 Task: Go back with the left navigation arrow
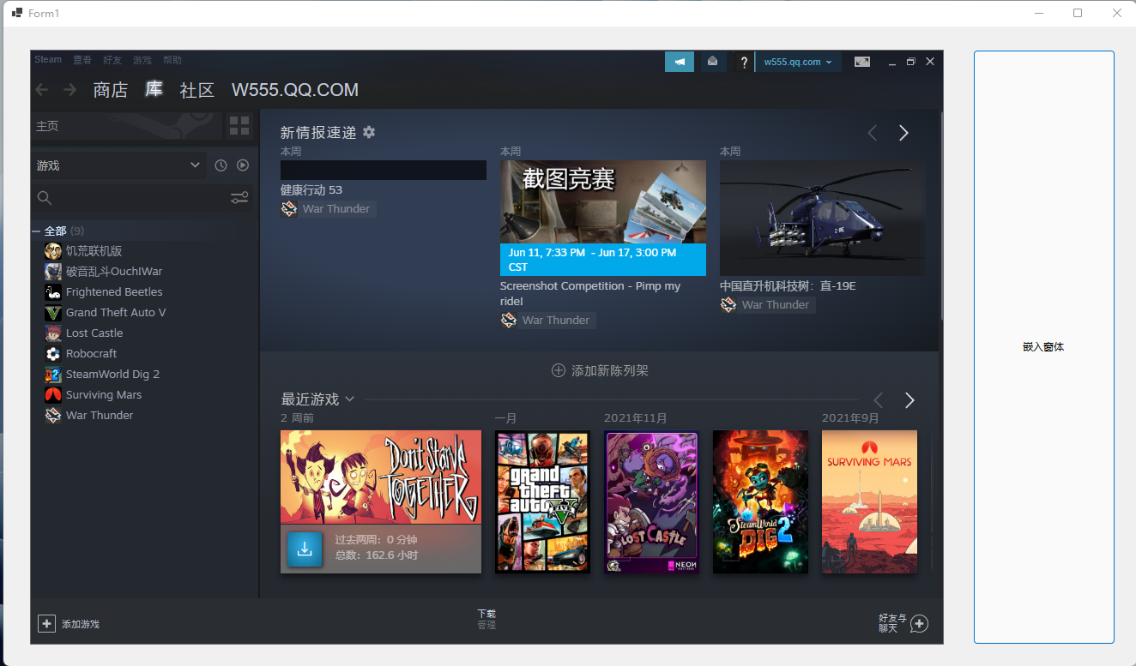[42, 90]
